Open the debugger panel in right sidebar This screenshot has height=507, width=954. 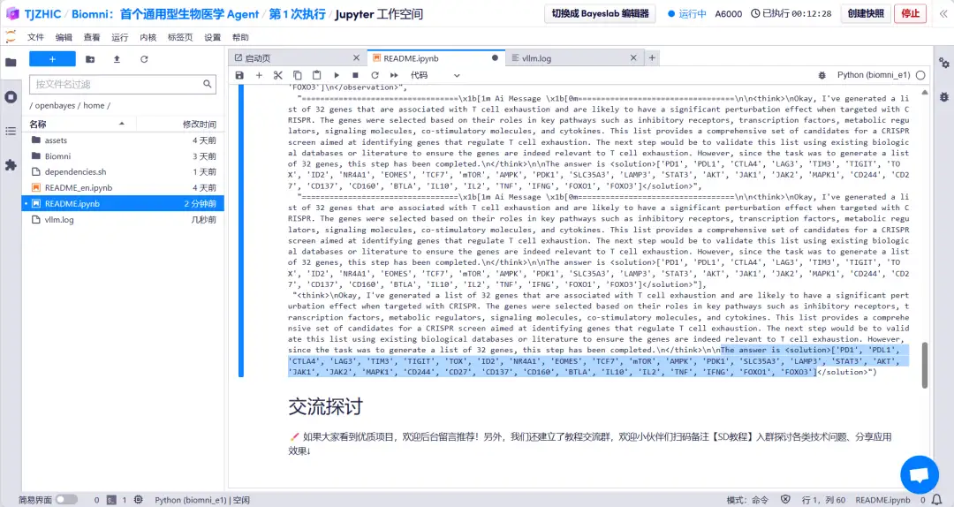[943, 97]
